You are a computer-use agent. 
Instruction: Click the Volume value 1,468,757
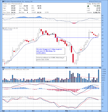(97, 12)
